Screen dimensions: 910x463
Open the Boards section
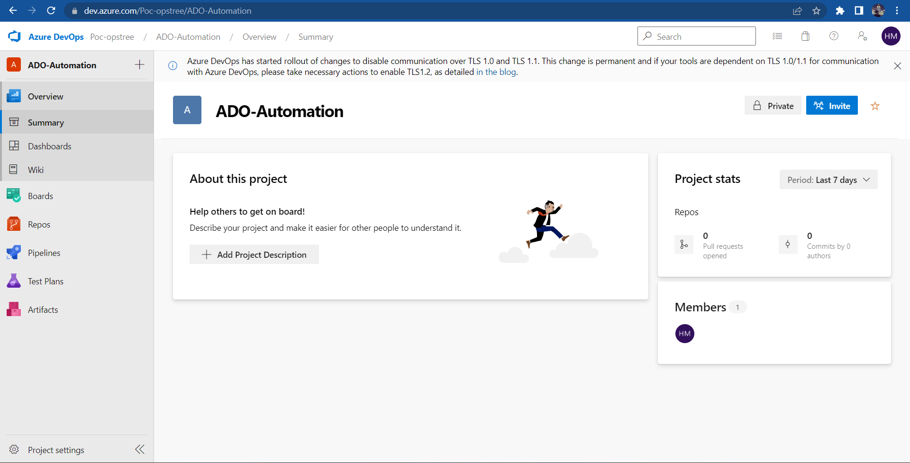tap(40, 196)
